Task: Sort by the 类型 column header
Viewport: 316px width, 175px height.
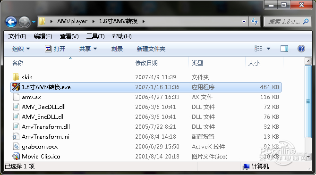Action: click(197, 63)
